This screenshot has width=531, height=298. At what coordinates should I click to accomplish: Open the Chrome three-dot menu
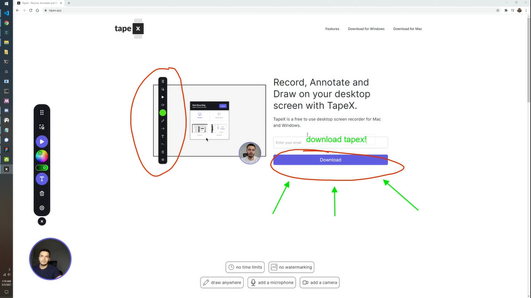pyautogui.click(x=526, y=10)
